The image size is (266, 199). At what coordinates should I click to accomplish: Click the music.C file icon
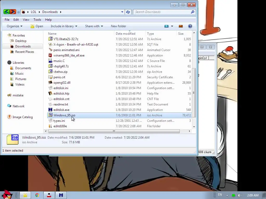[x=50, y=61]
